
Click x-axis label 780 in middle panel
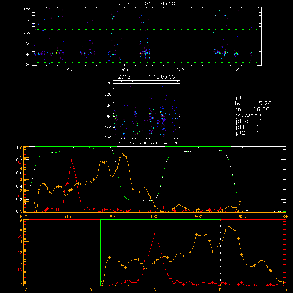(x=133, y=143)
